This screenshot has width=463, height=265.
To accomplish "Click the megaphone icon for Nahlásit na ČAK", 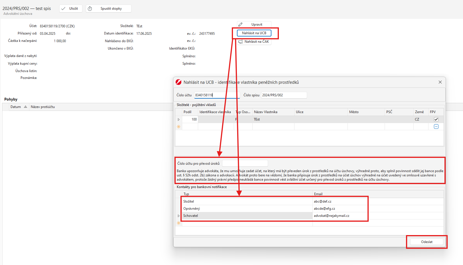I will 240,42.
